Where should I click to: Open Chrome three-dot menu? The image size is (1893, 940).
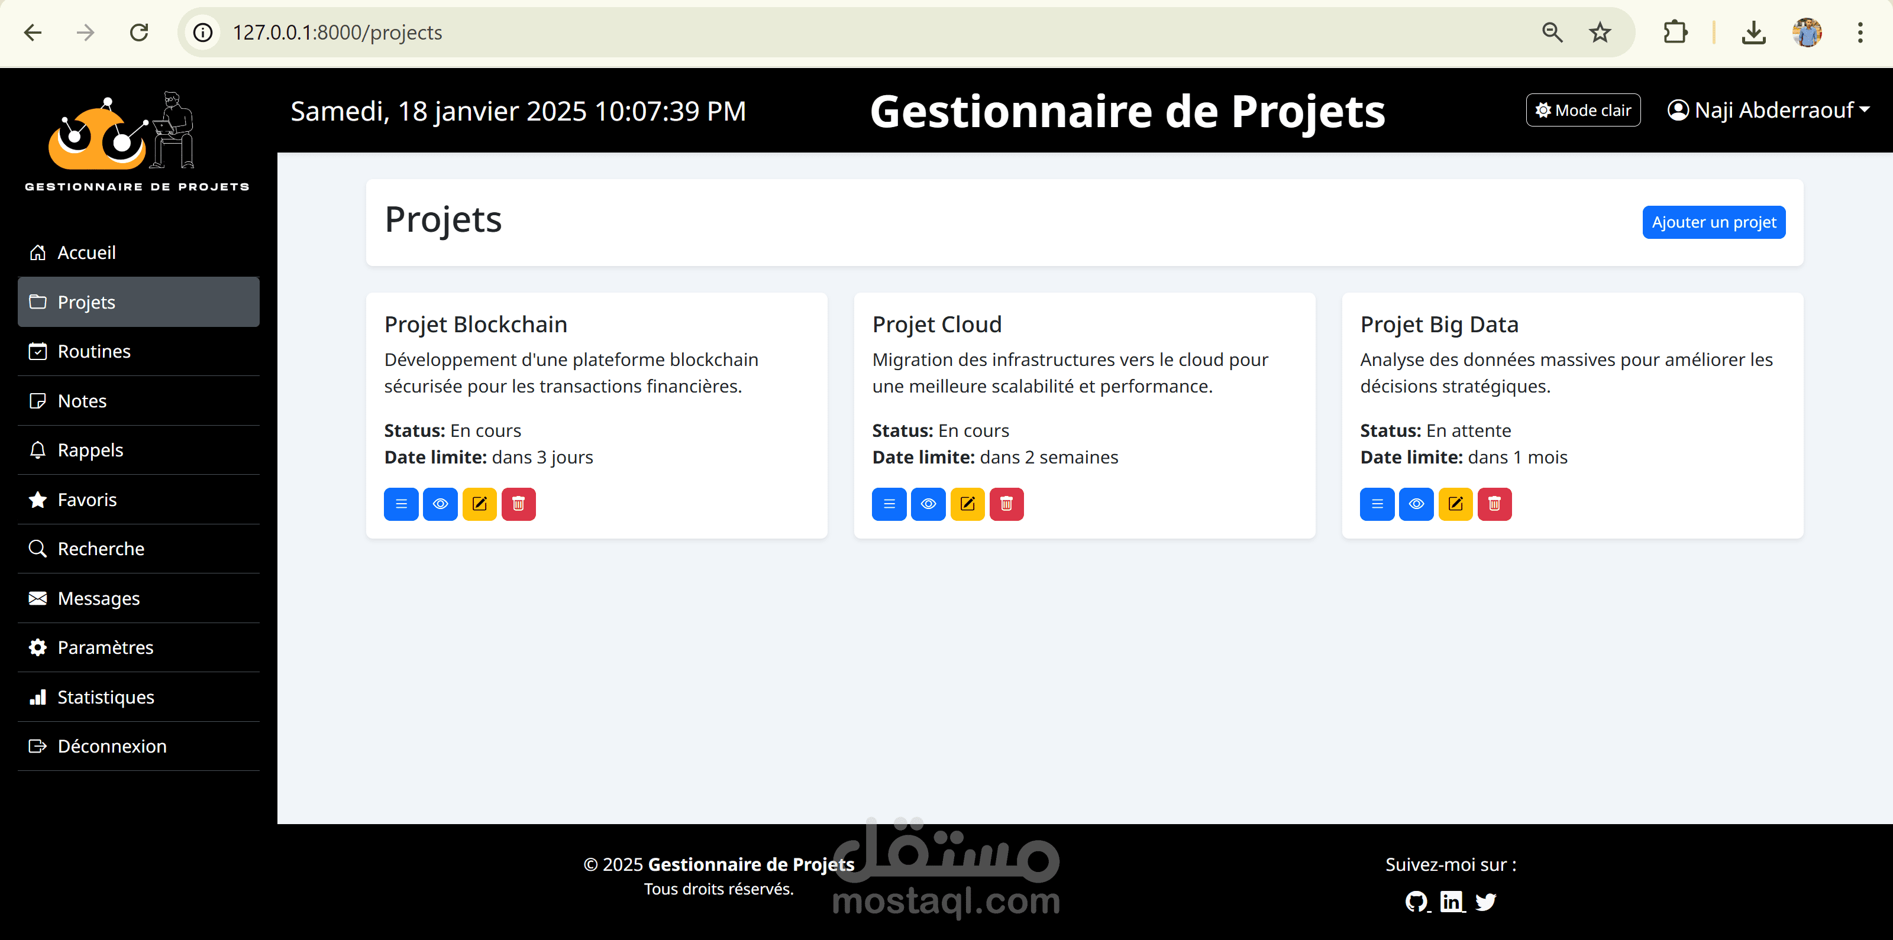click(1860, 33)
